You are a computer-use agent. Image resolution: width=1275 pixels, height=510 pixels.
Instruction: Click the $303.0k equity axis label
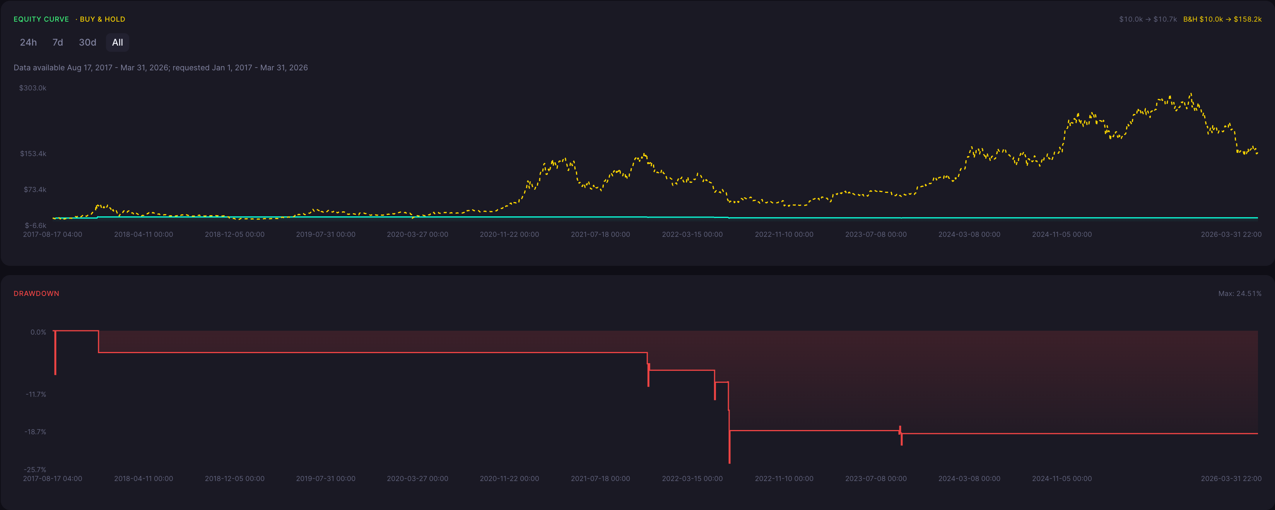[x=32, y=88]
